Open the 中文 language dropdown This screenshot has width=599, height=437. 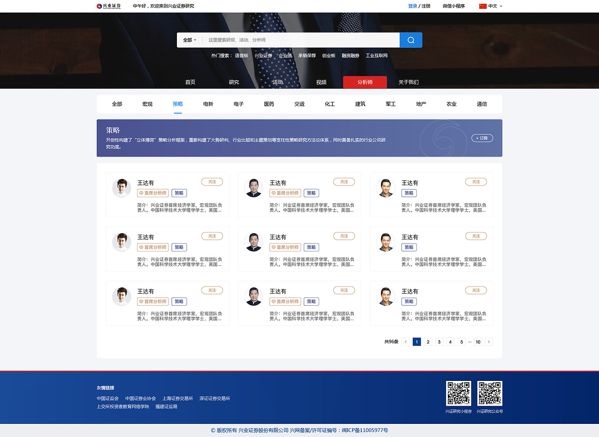click(495, 6)
